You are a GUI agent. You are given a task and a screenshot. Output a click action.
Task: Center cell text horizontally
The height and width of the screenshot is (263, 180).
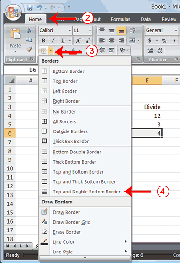111,40
